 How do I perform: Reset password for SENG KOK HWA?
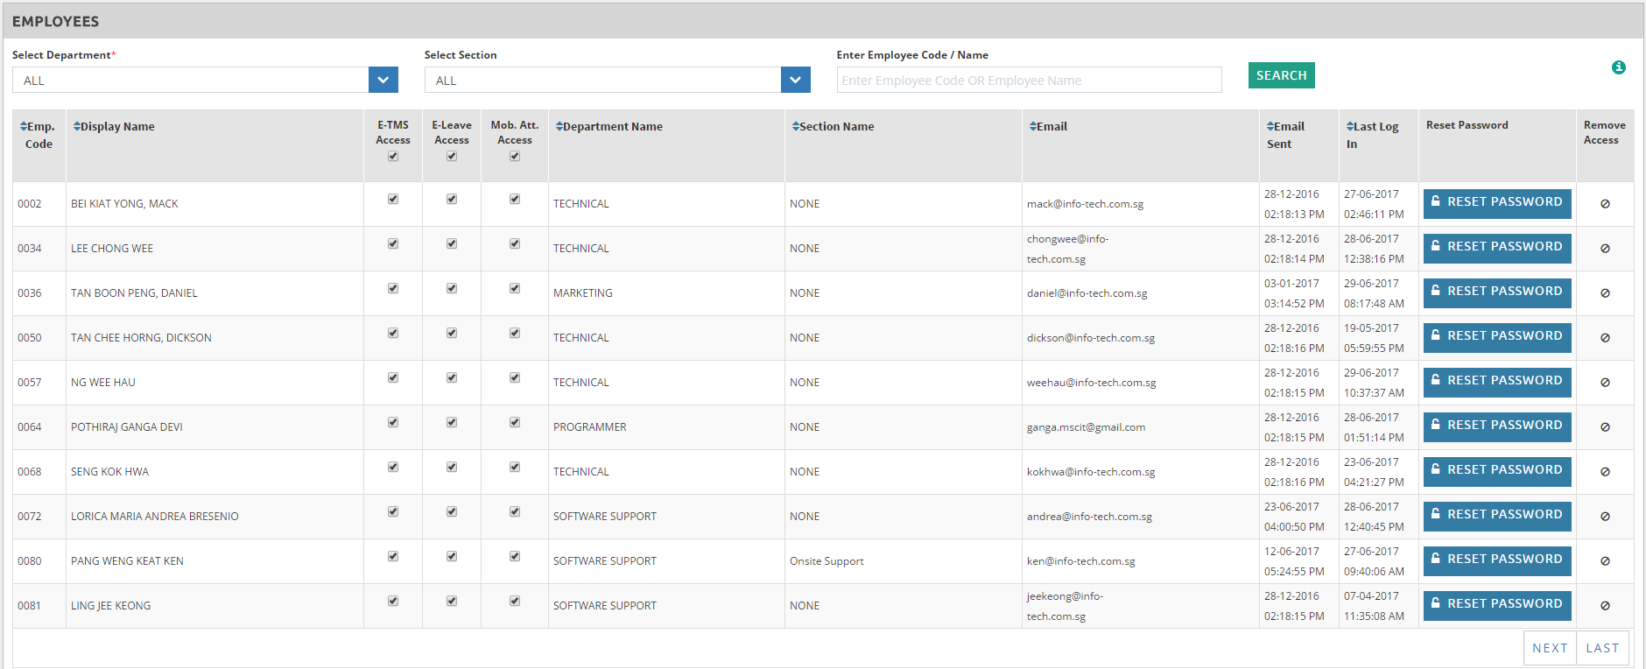1497,471
